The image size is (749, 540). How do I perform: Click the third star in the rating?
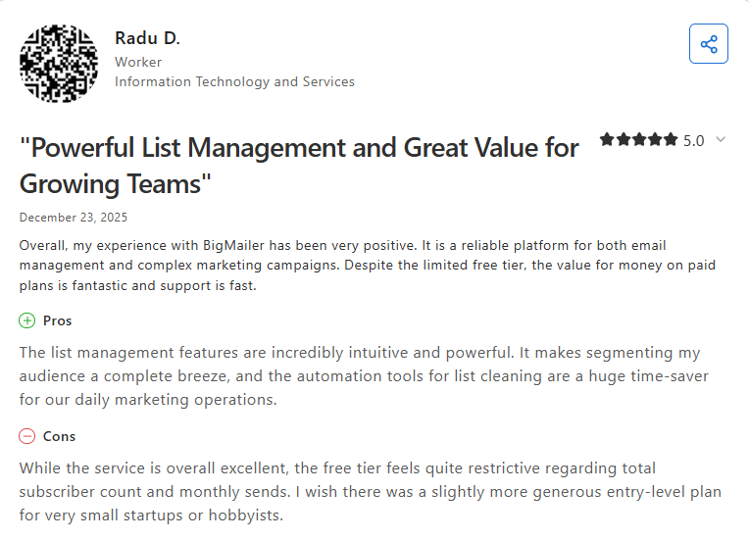click(x=638, y=140)
